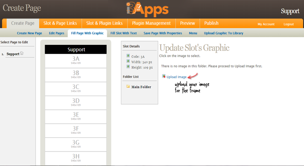This screenshot has width=304, height=166.
Task: Open the Preview tab
Action: [187, 23]
